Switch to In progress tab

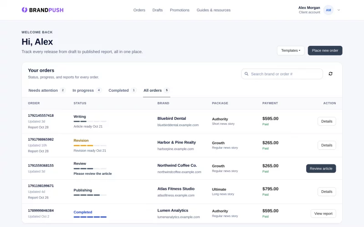[x=87, y=90]
